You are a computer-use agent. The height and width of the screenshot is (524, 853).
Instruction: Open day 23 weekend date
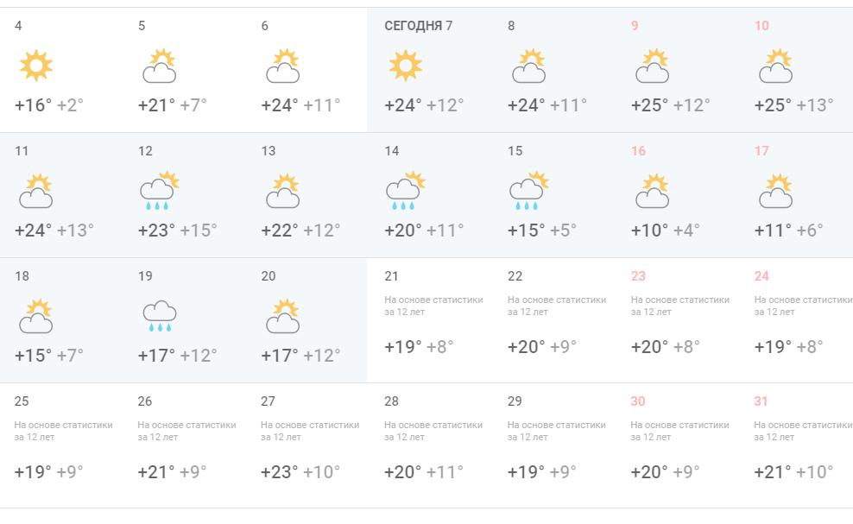click(638, 276)
